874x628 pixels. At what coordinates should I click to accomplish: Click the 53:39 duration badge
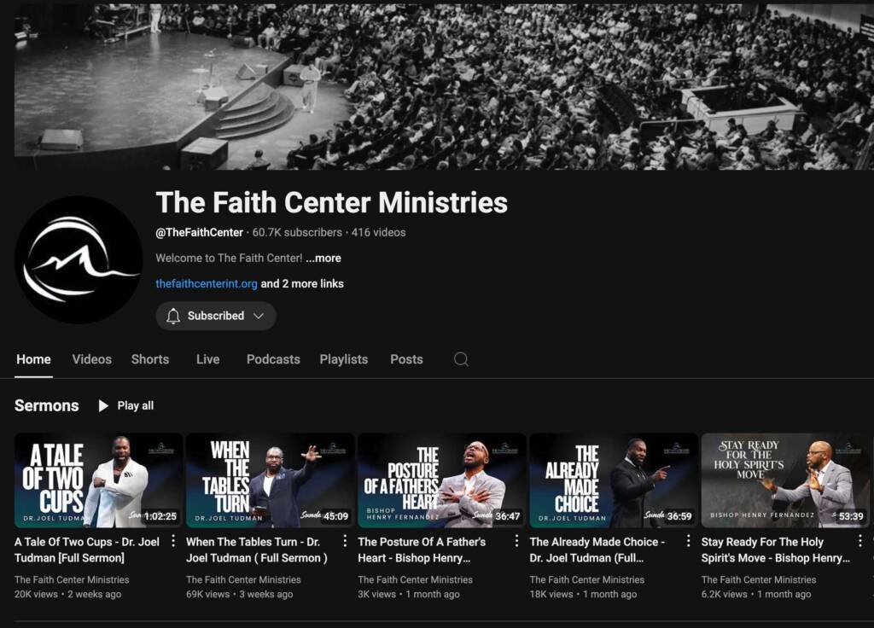(851, 516)
